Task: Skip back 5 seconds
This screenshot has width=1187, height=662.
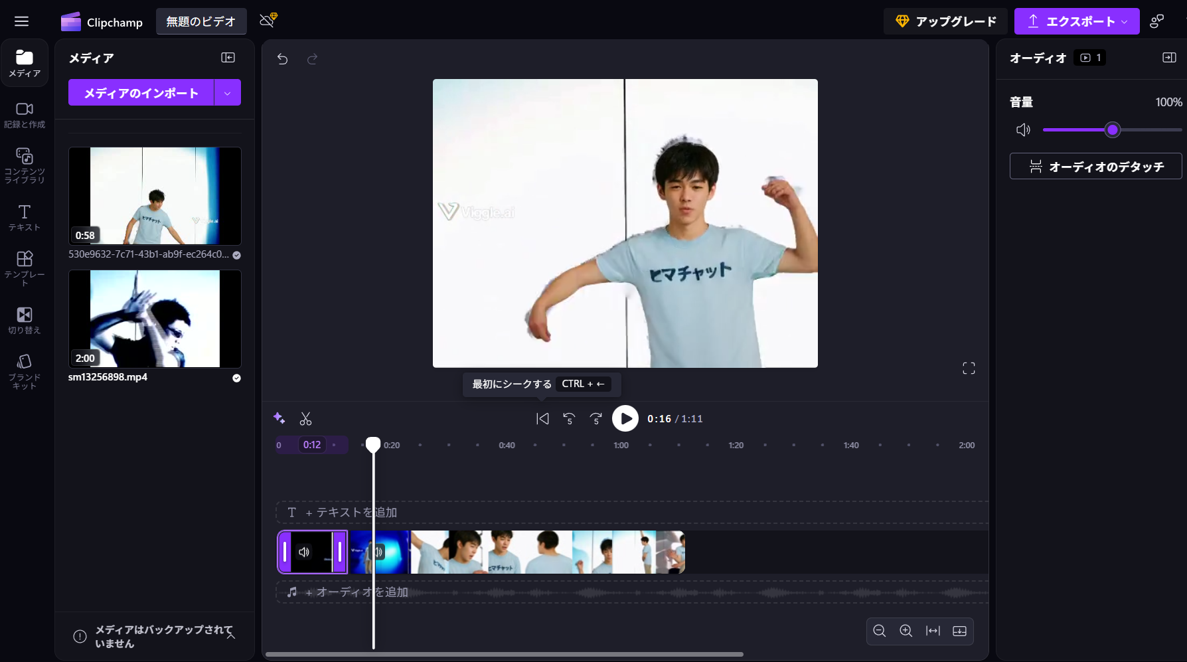Action: pyautogui.click(x=569, y=419)
